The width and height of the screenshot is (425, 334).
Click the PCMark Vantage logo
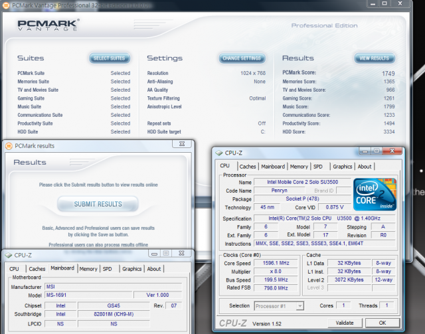(48, 25)
